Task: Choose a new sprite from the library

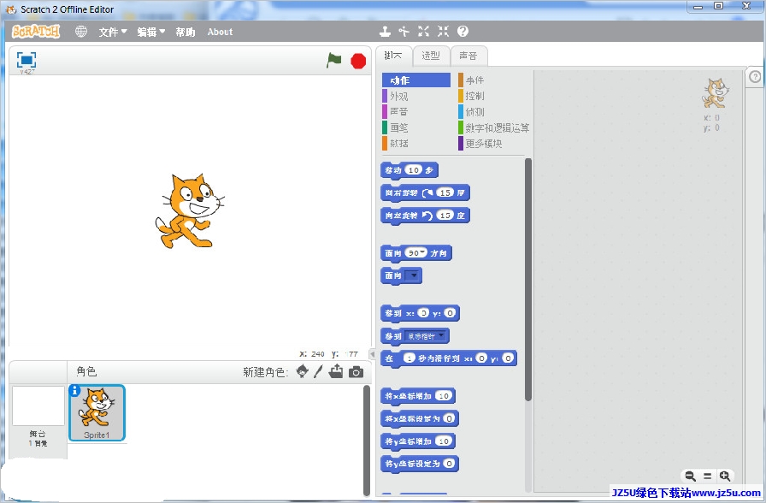Action: point(303,371)
